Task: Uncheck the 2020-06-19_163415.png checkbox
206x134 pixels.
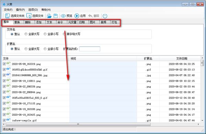Action: point(4,115)
